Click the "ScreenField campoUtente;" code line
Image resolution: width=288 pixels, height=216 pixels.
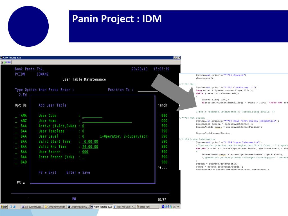point(213,133)
